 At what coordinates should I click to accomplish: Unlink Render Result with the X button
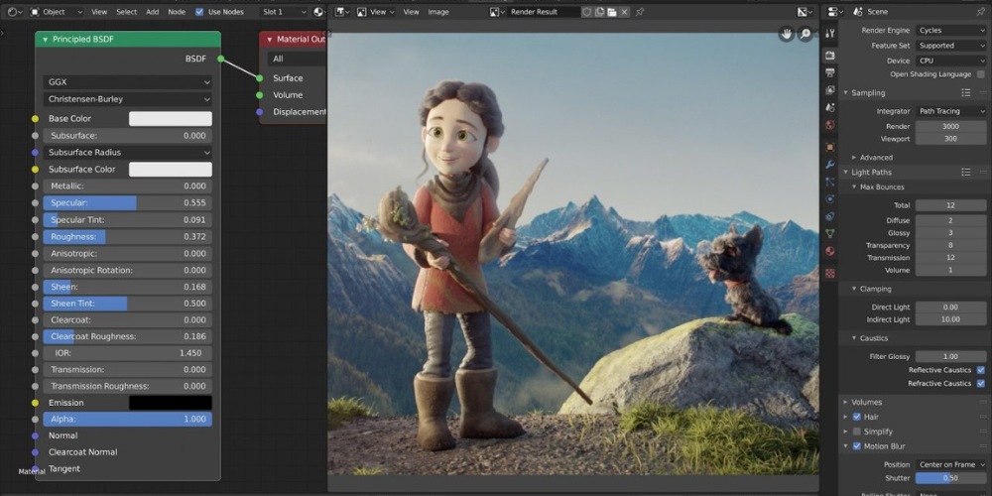coord(626,12)
